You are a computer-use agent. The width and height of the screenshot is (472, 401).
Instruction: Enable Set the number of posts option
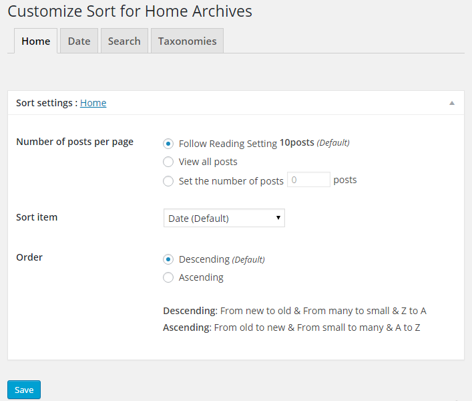coord(169,180)
